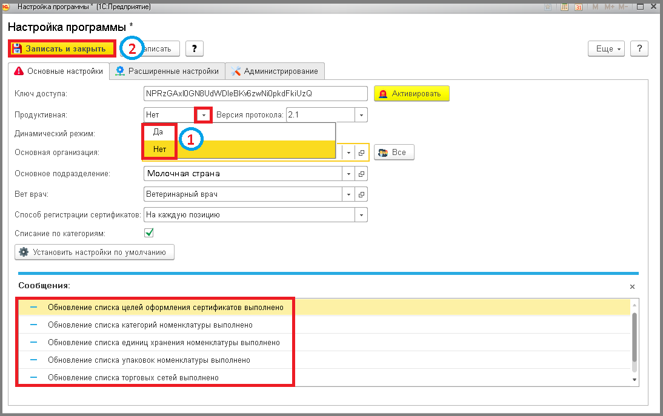Click the Записать и закрыть button
This screenshot has height=416, width=663.
[62, 48]
